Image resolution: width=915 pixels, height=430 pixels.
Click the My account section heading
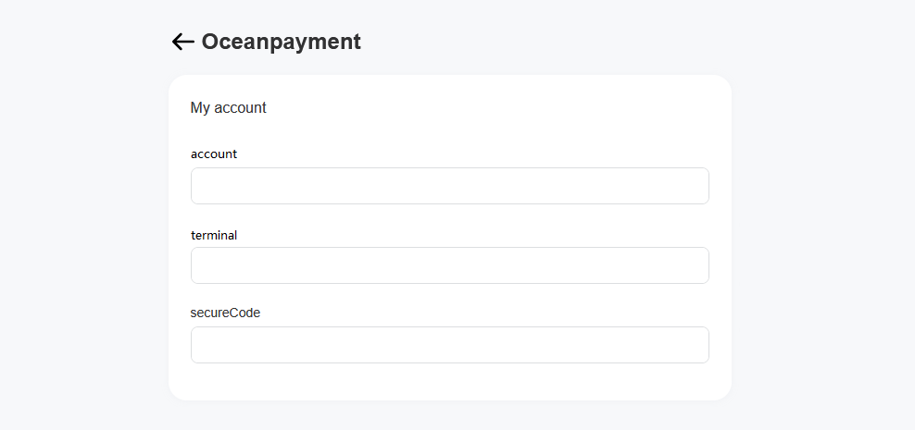(228, 108)
